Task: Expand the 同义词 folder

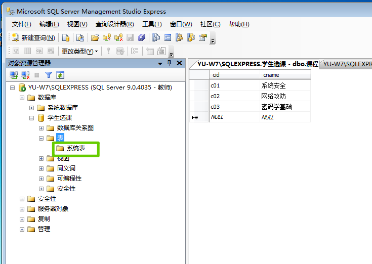Action: [42, 169]
